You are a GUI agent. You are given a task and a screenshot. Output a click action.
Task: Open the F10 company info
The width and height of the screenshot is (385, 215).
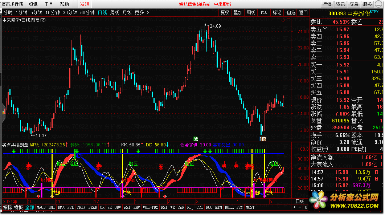[x=264, y=13]
